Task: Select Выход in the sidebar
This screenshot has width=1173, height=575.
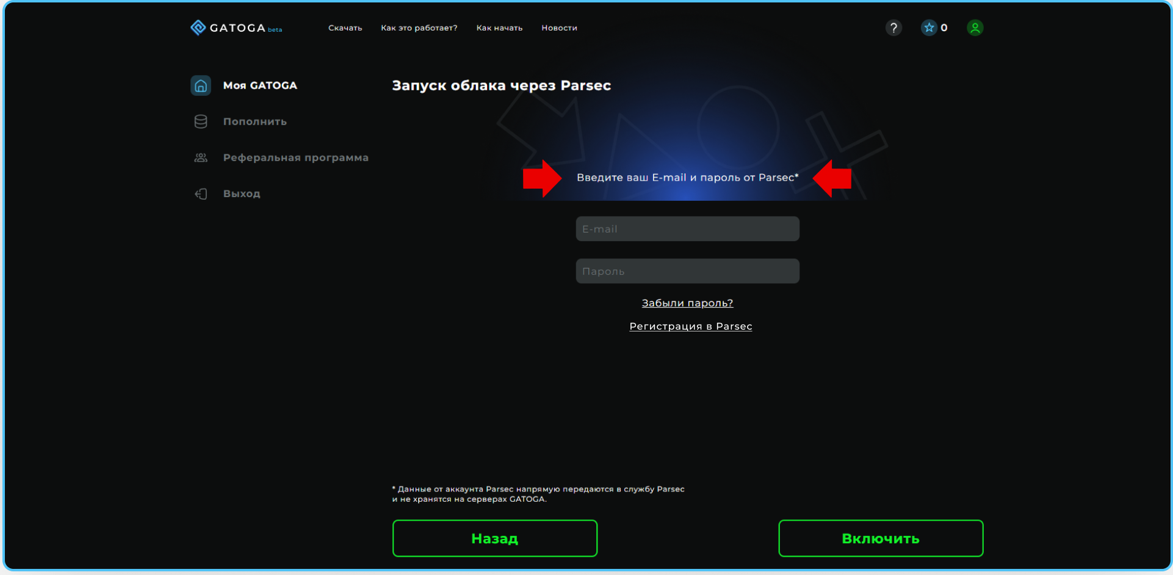Action: [x=241, y=193]
